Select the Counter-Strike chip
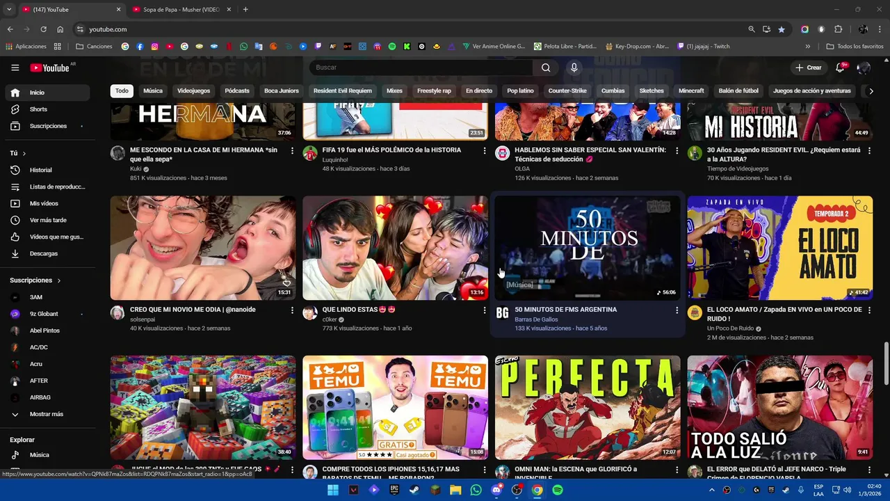890x501 pixels. point(567,91)
